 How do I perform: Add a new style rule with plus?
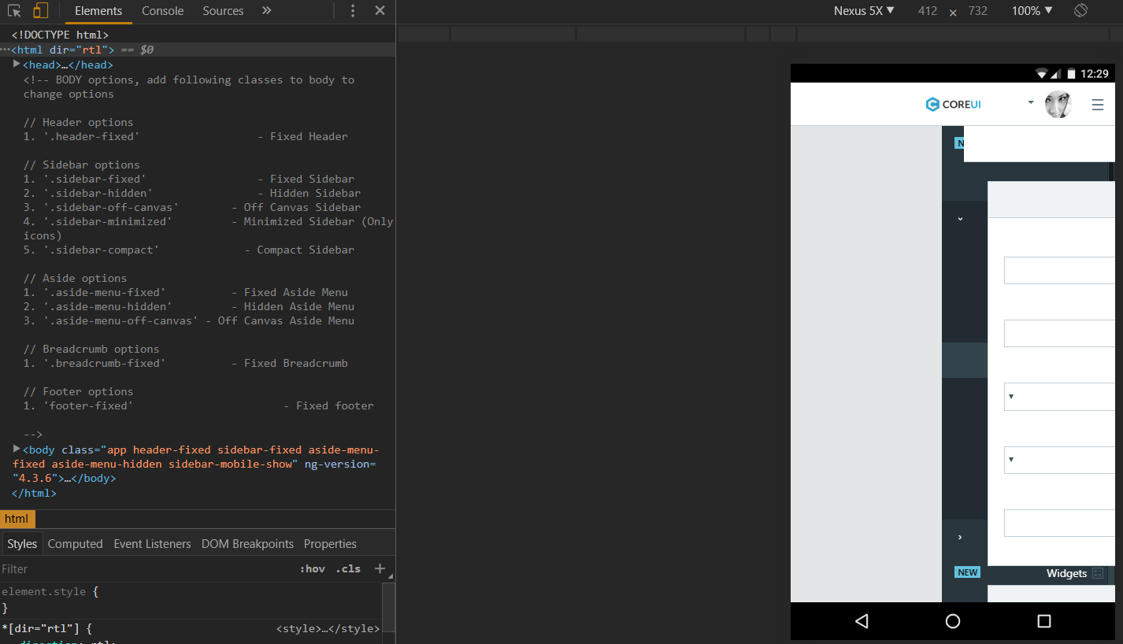(380, 568)
